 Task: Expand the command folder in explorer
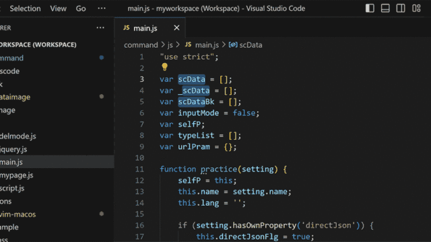point(11,58)
